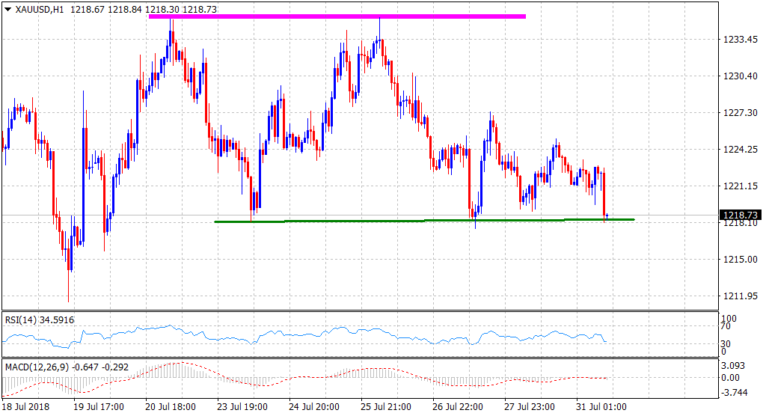The width and height of the screenshot is (763, 416).
Task: Click the 25 Jul 21:00 time label
Action: (x=386, y=407)
